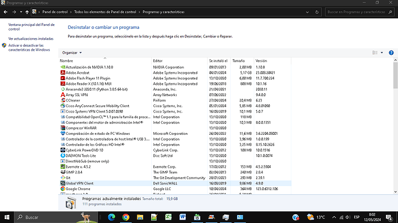This screenshot has width=398, height=223.
Task: Select the Evernote v. 4.5.2 icon
Action: coord(63,167)
